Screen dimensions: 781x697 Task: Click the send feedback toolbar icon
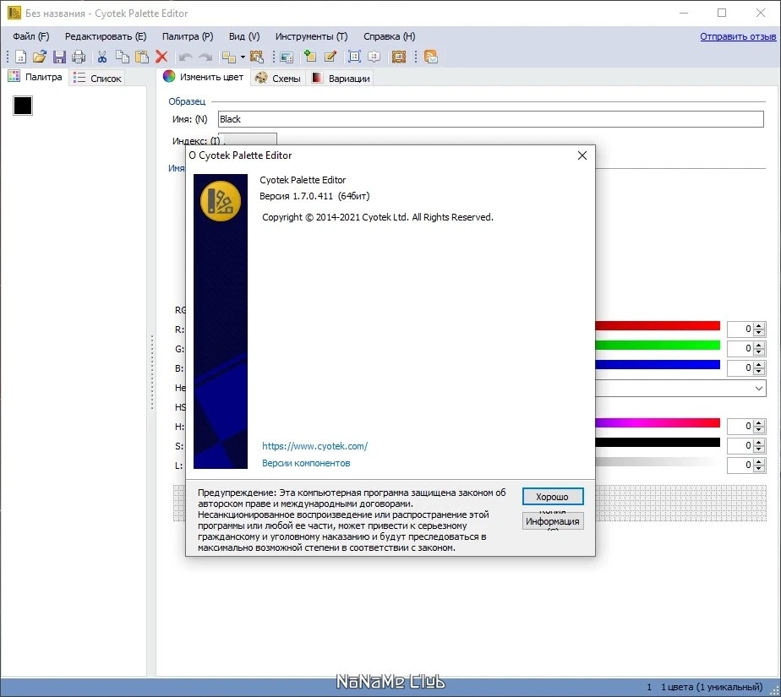431,57
